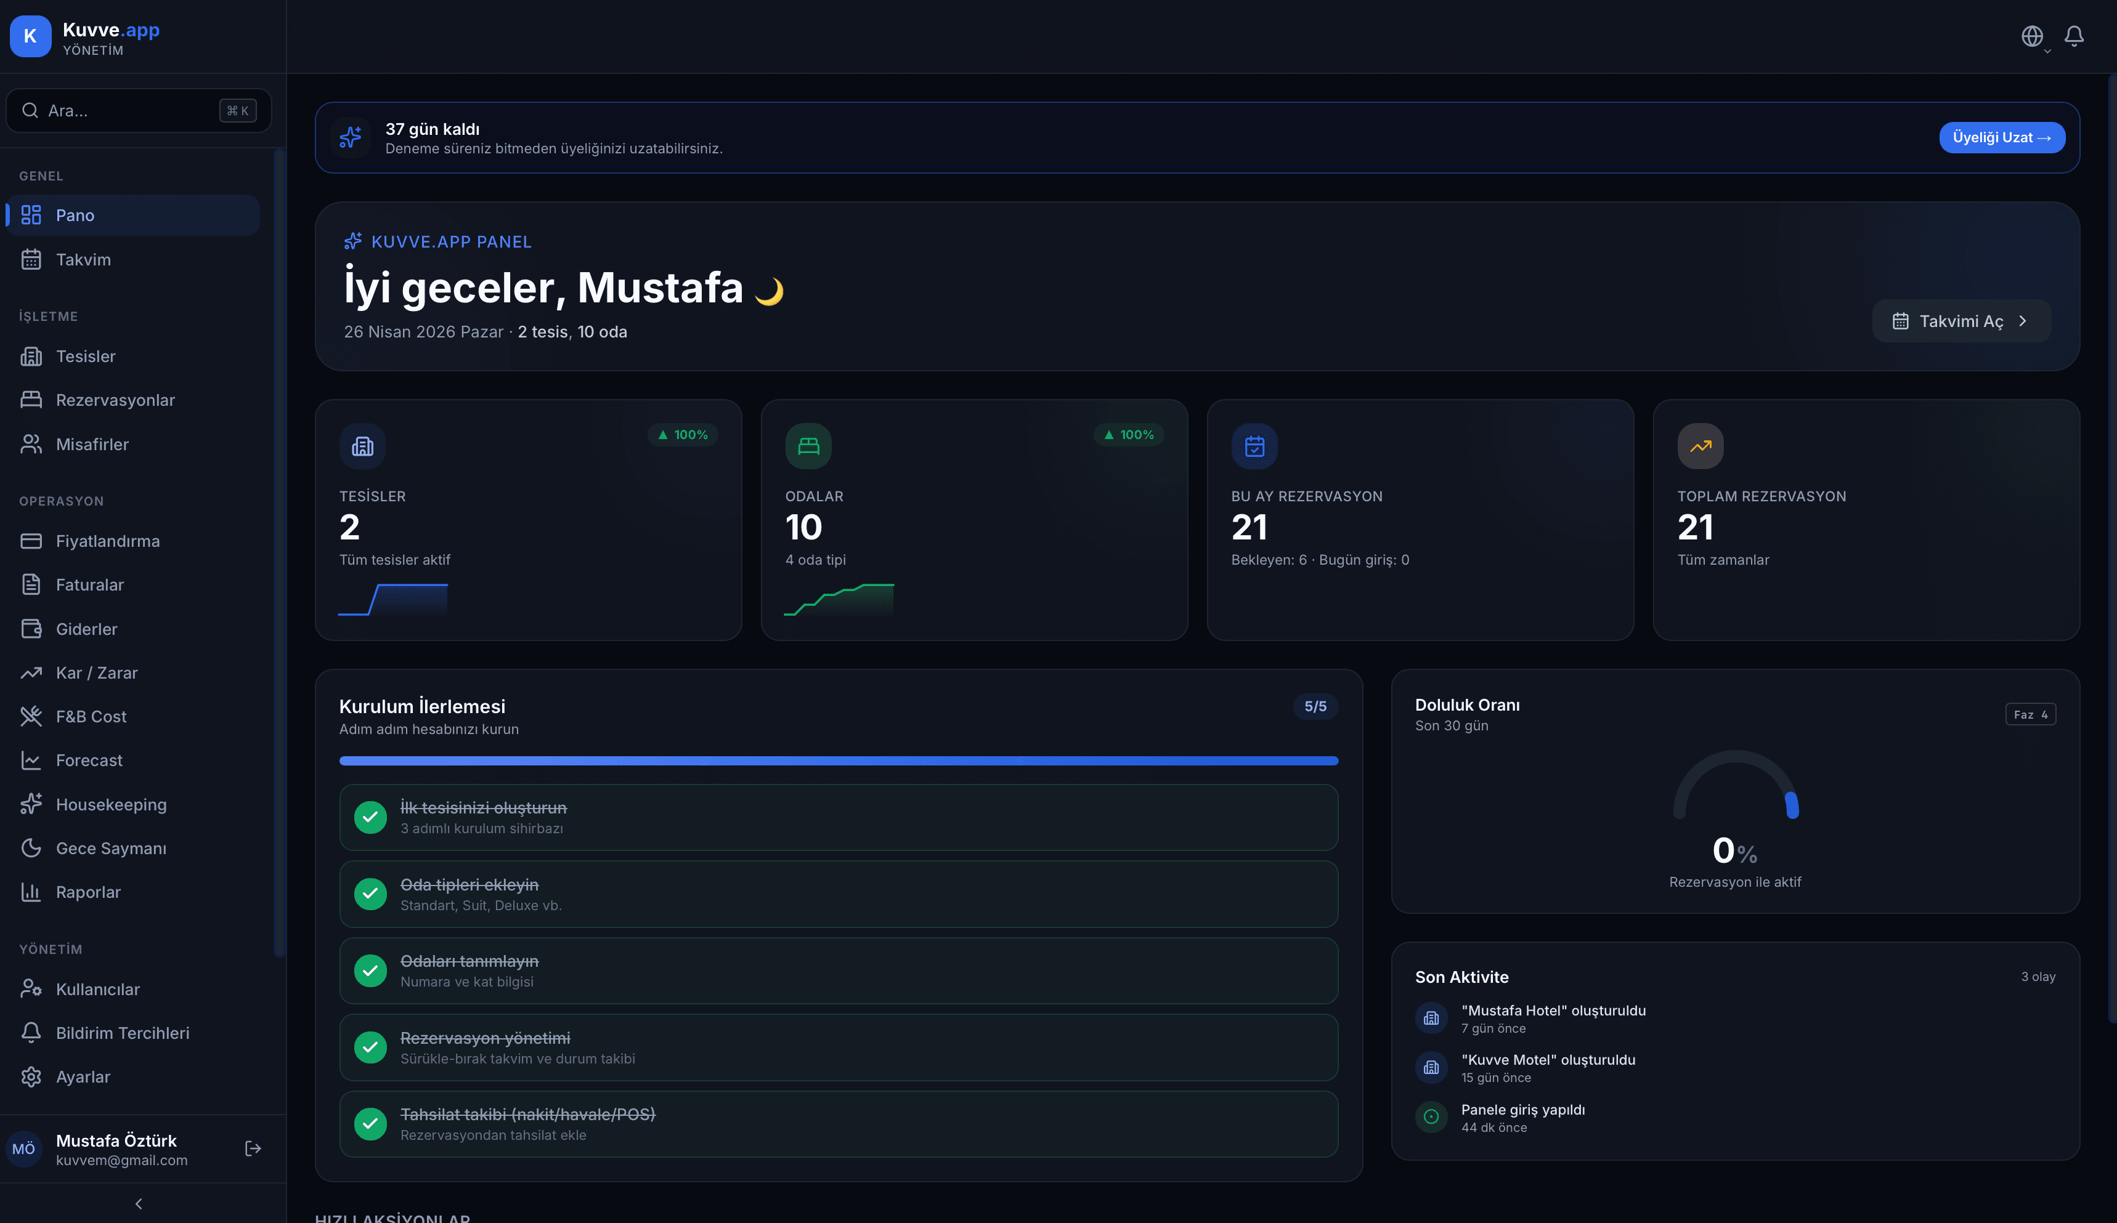2117x1223 pixels.
Task: Click the Tesisler sparkline chart
Action: pos(392,599)
